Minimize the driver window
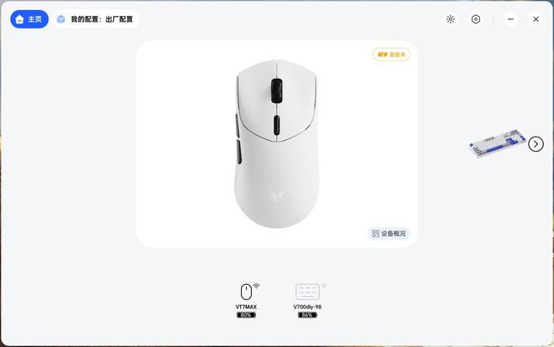 (x=510, y=19)
